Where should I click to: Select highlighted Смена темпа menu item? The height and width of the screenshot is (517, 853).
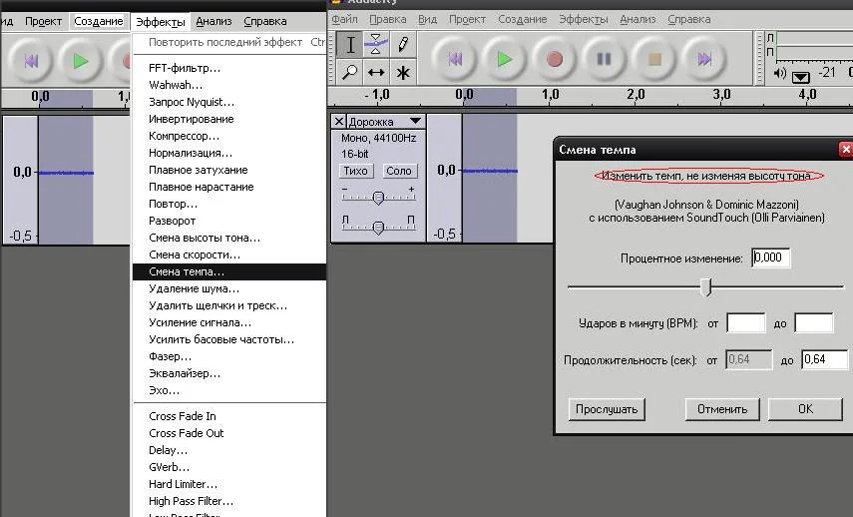click(229, 271)
